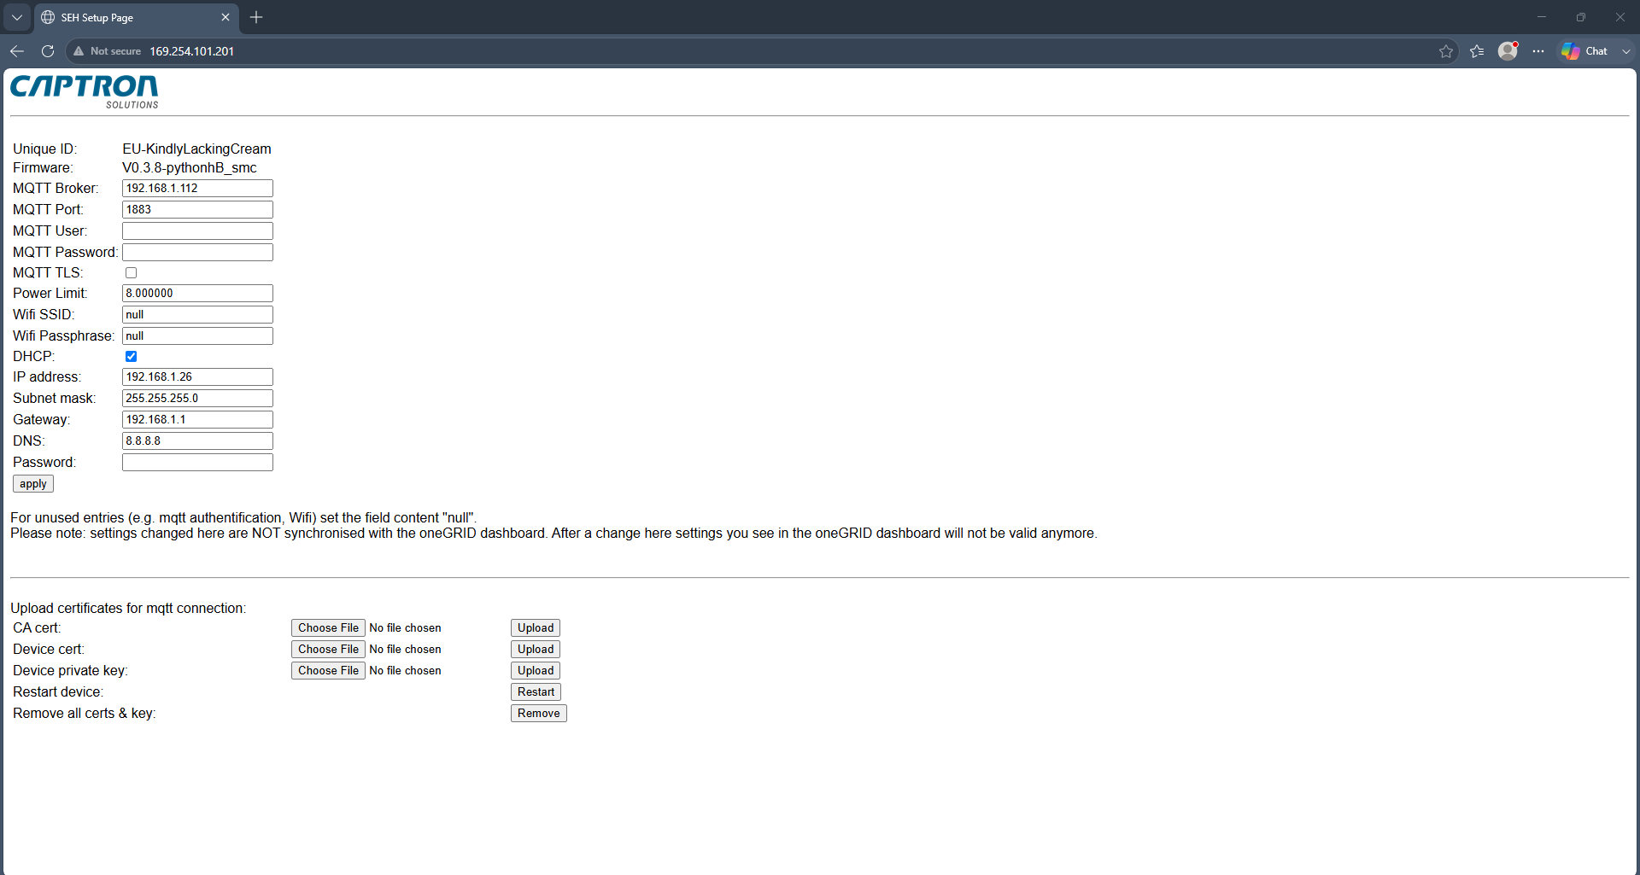
Task: Open the browser three-dot menu
Action: (x=1538, y=51)
